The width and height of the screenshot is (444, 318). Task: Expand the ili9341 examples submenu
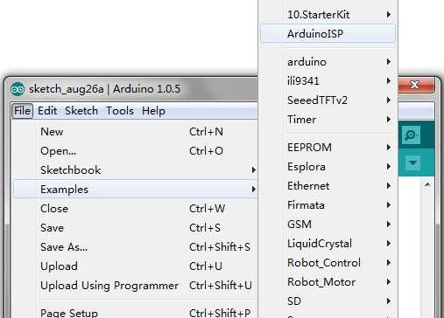pyautogui.click(x=328, y=81)
